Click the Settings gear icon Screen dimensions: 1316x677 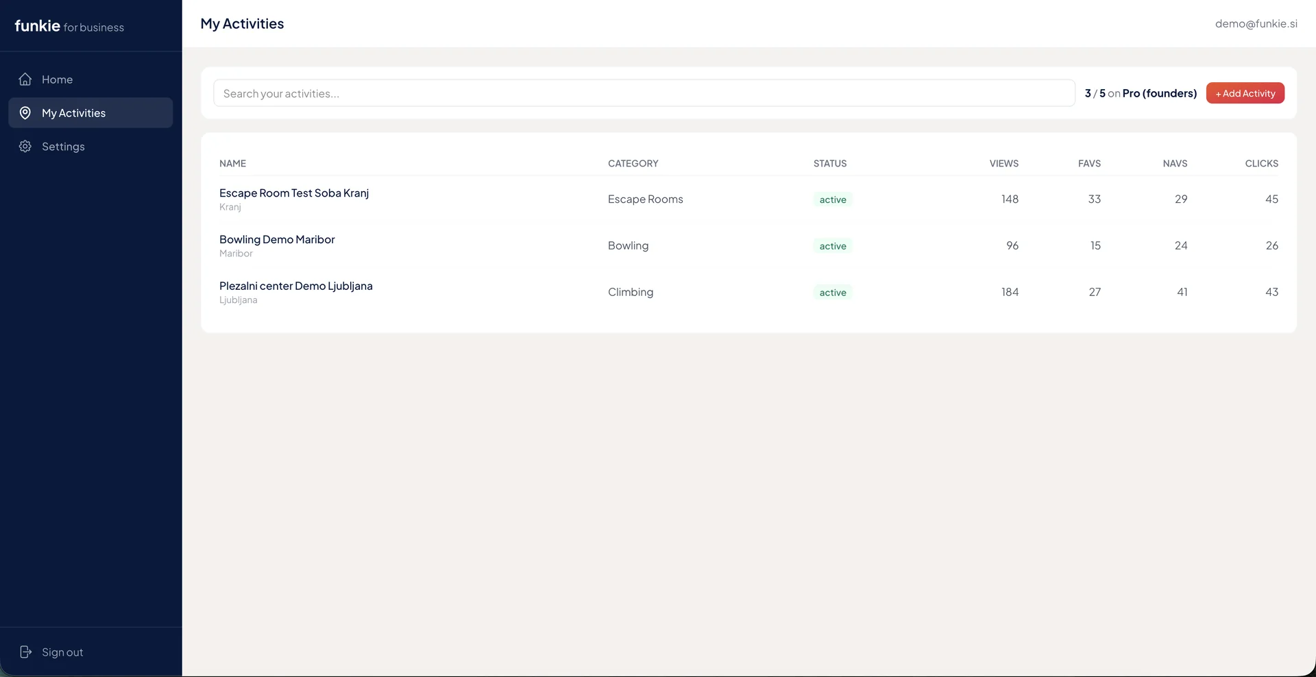click(25, 147)
